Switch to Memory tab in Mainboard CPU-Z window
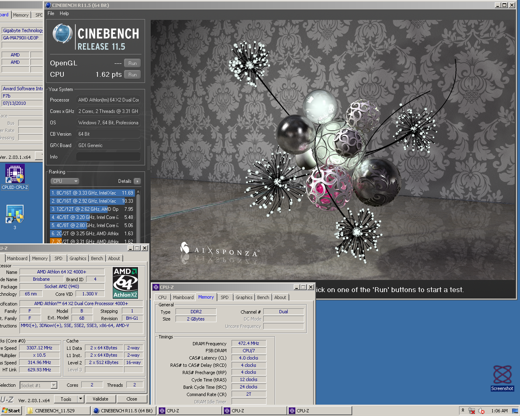Viewport: 520px width, 416px height. (x=21, y=15)
